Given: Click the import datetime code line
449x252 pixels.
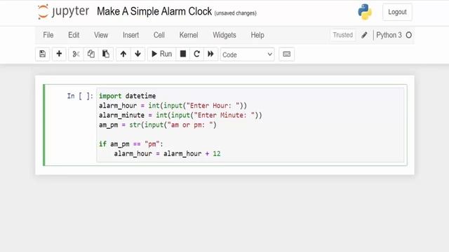Looking at the screenshot, I should [x=128, y=96].
